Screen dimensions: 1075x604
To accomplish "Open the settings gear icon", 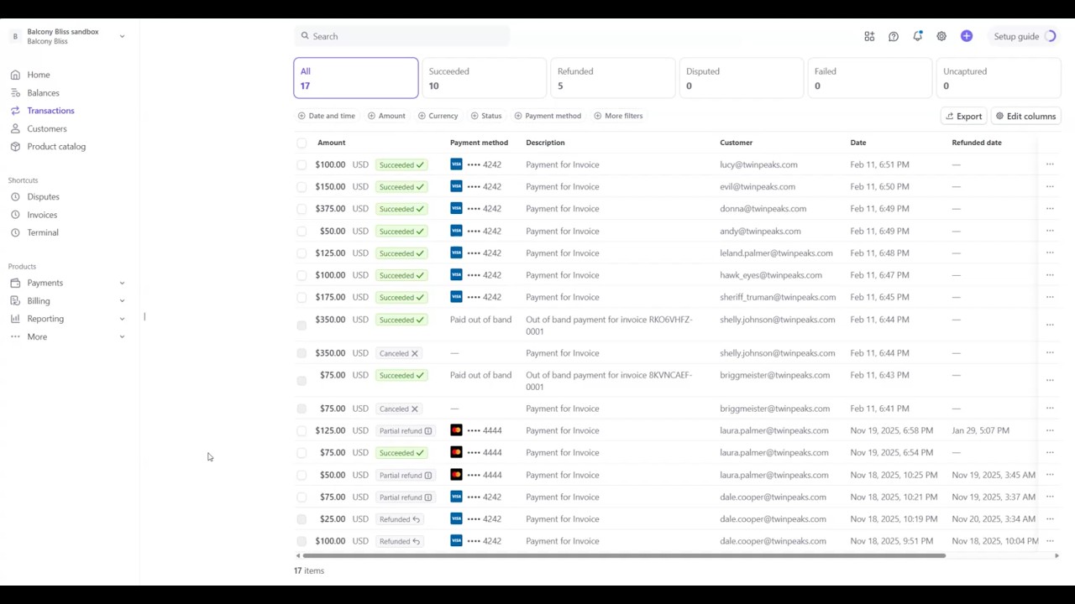I will [x=941, y=36].
